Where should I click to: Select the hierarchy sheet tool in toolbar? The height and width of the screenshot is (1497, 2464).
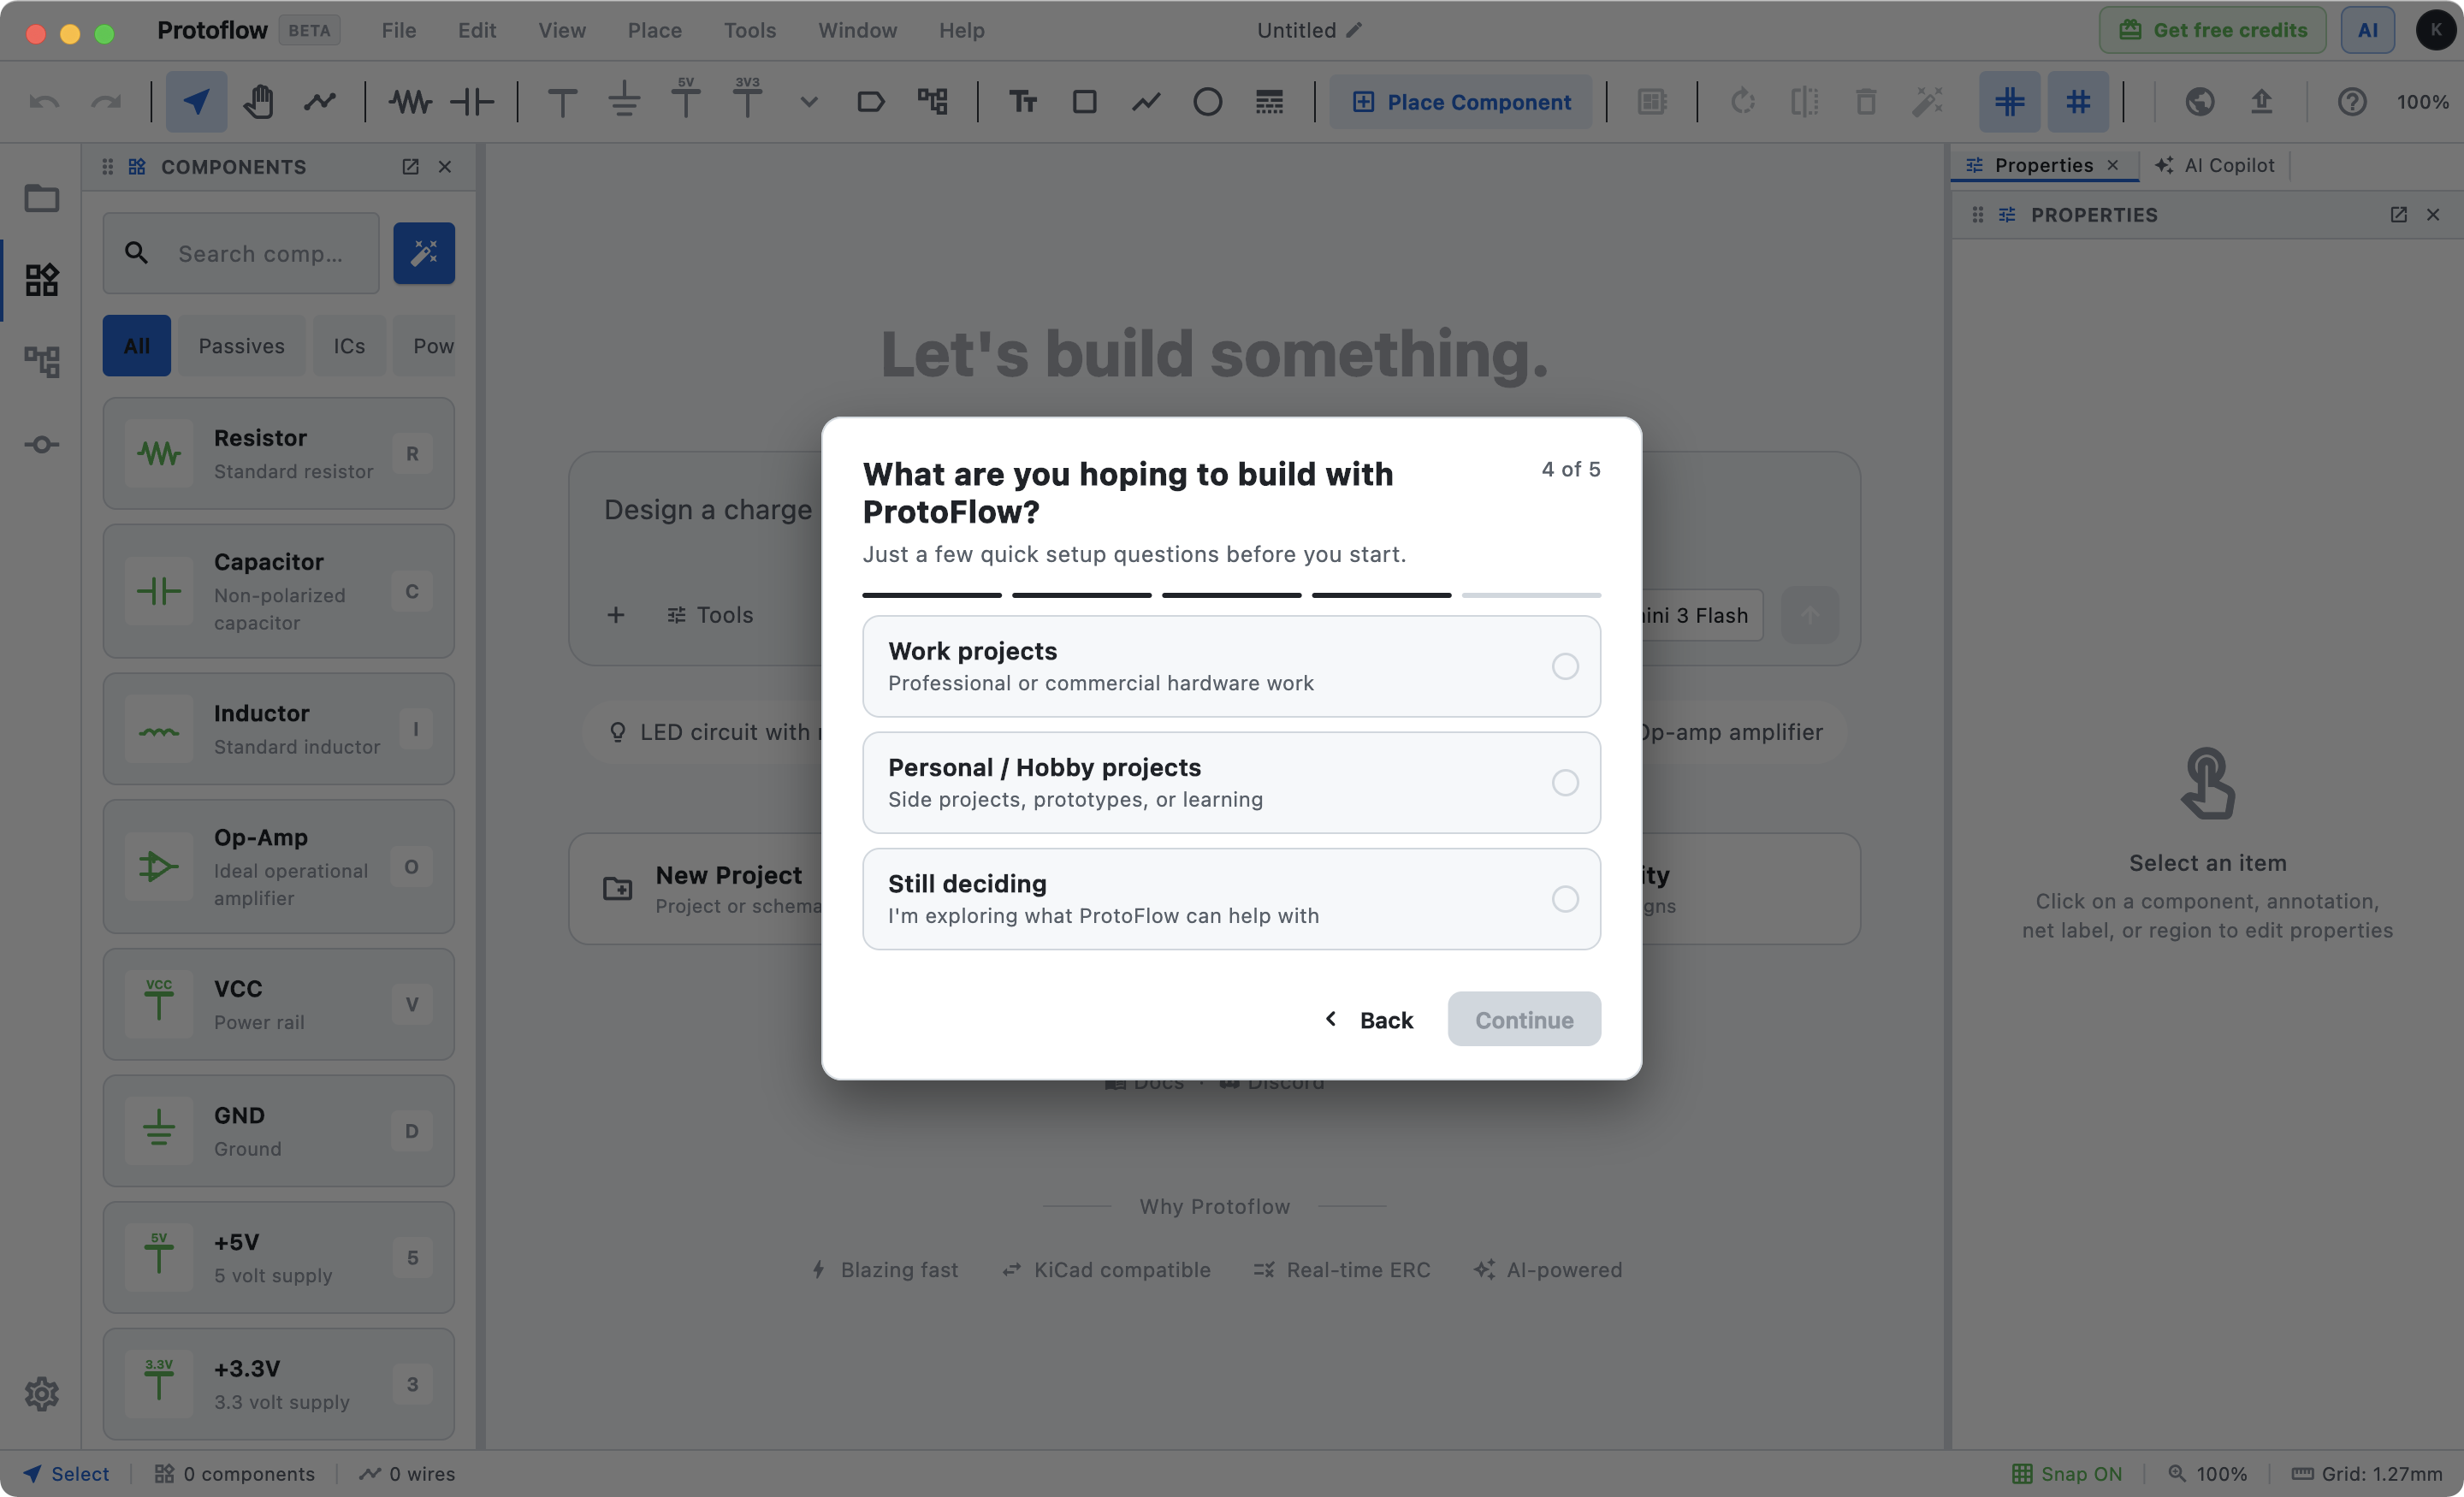(932, 101)
